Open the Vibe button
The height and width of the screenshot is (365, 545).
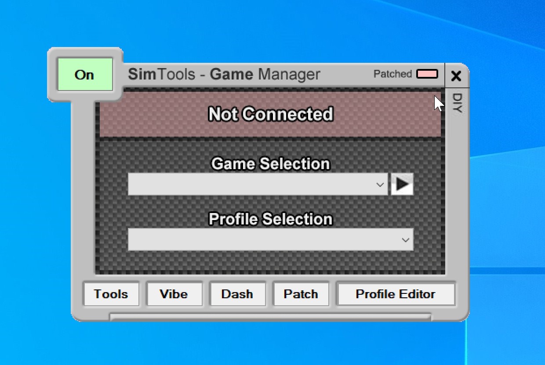pyautogui.click(x=174, y=294)
